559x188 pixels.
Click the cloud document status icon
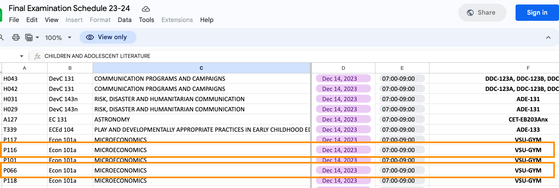coord(145,9)
